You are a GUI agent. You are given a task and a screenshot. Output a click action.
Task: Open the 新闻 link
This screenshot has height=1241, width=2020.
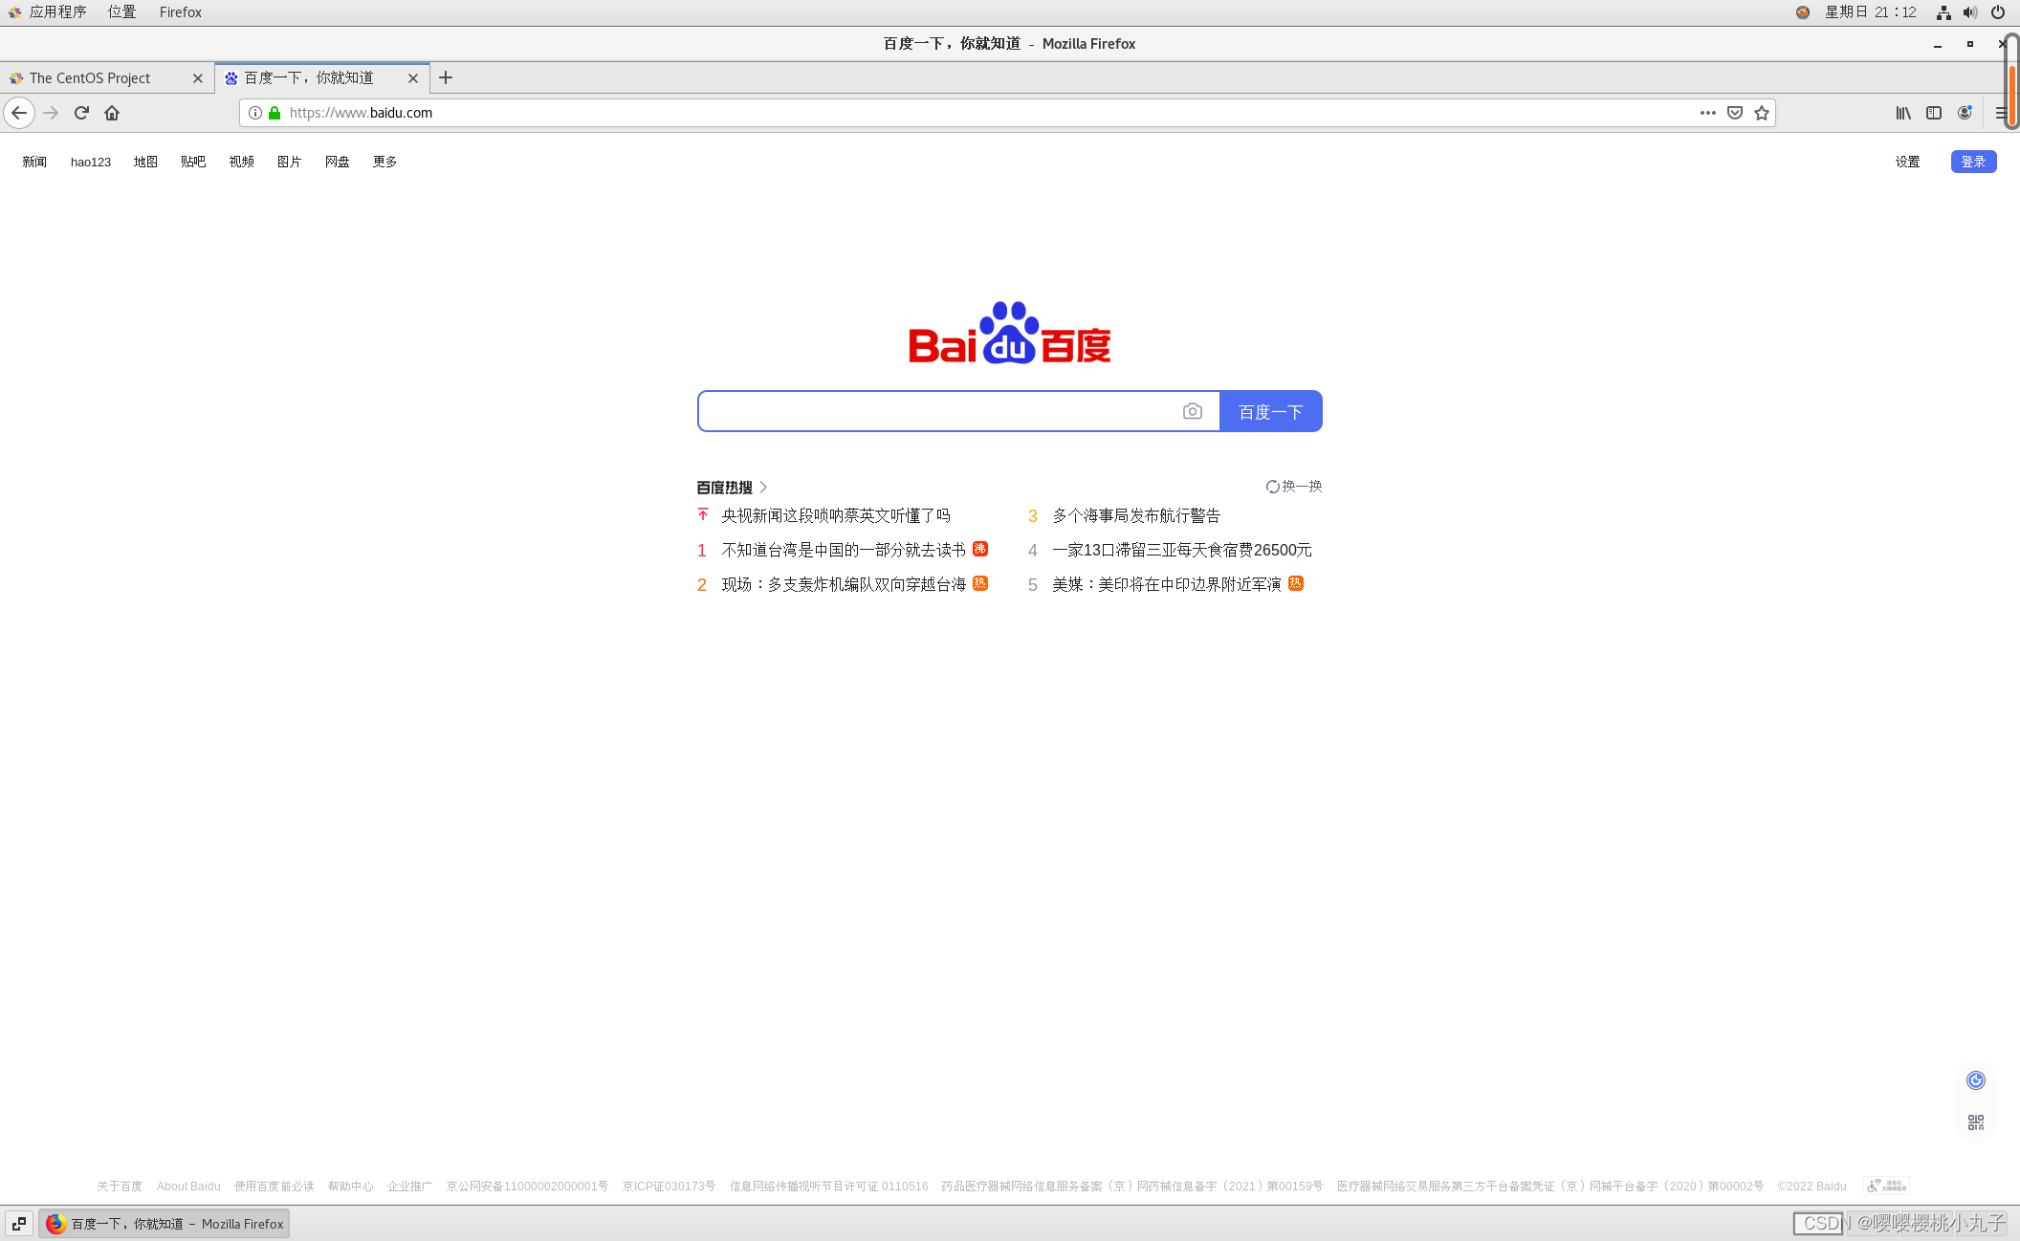[x=34, y=162]
